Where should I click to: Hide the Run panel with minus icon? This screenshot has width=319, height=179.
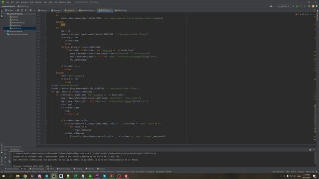pos(314,150)
